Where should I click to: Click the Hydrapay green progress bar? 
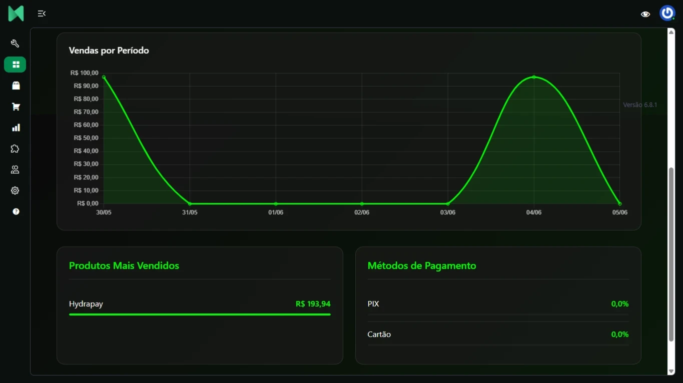click(x=200, y=314)
